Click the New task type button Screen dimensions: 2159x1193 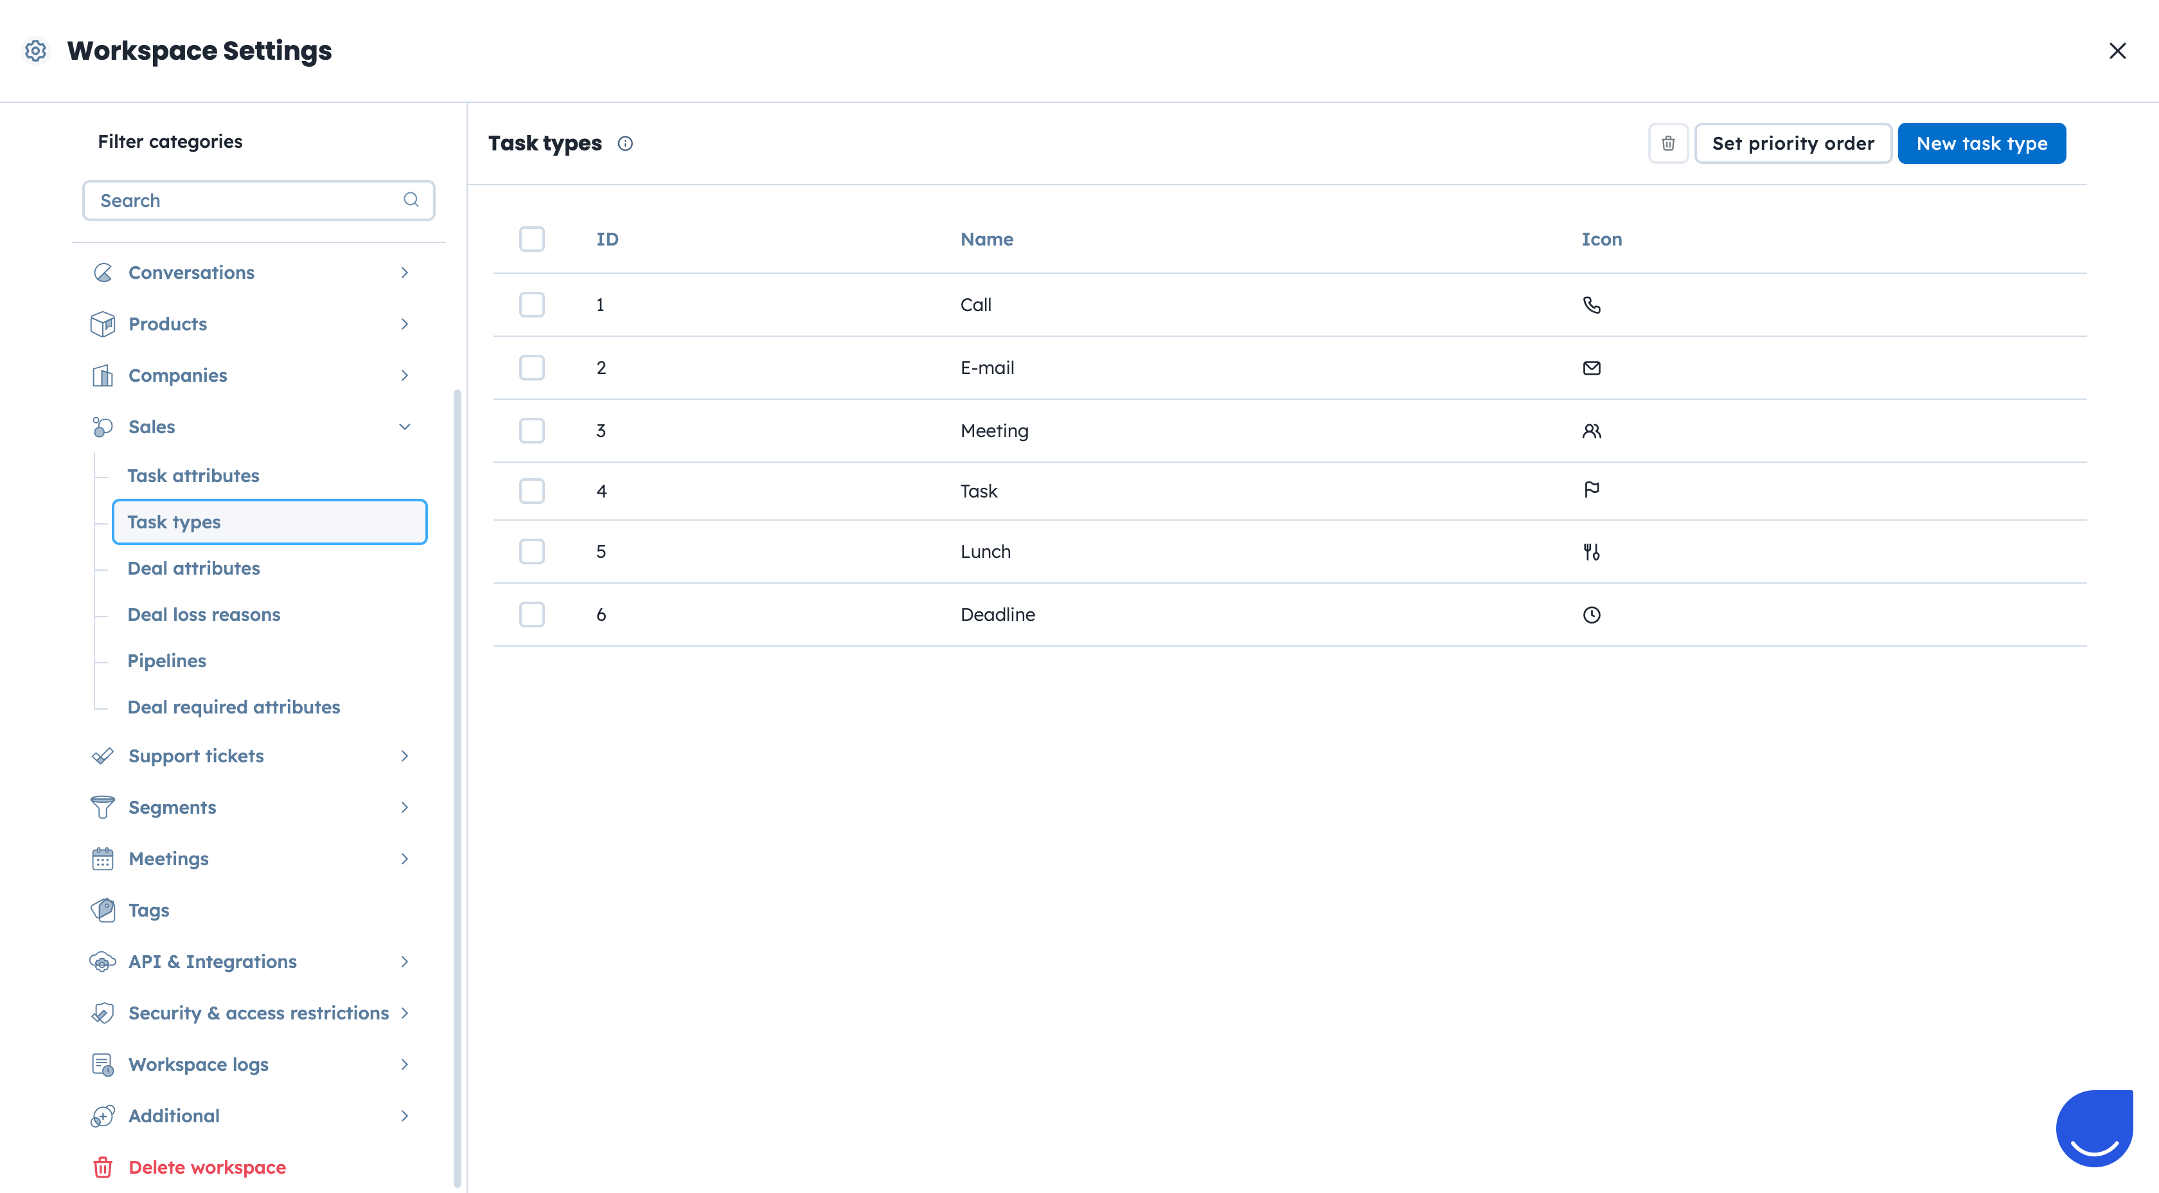tap(1980, 143)
